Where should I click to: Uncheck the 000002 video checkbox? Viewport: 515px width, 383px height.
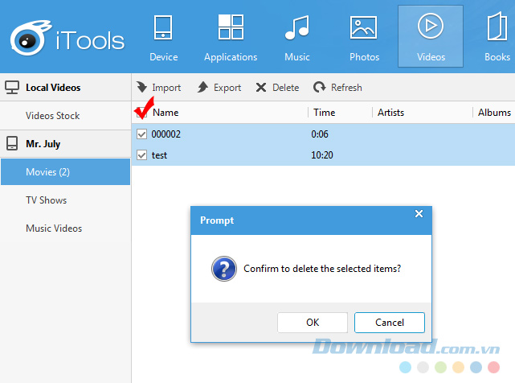[x=141, y=134]
